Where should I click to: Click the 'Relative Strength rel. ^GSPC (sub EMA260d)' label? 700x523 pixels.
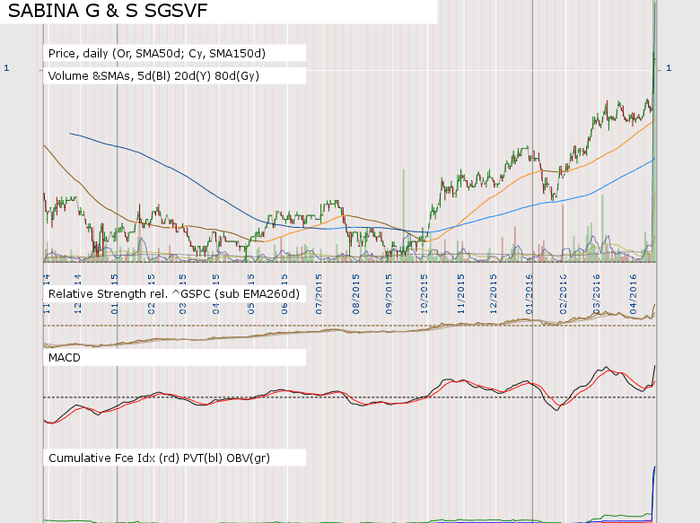(x=174, y=294)
